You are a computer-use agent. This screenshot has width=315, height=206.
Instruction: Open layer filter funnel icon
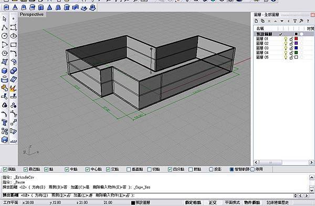click(x=295, y=21)
